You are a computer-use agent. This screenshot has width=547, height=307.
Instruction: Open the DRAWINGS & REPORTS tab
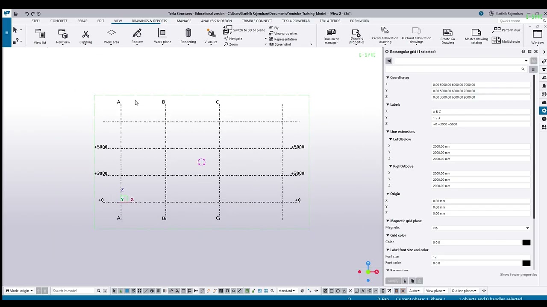point(149,21)
